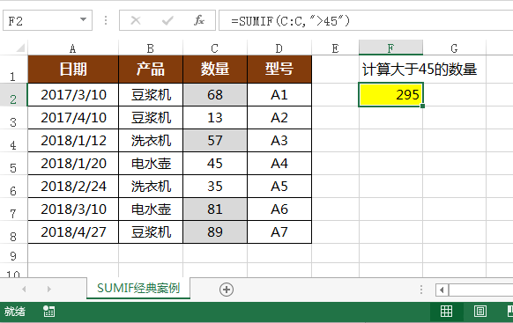The image size is (513, 323).
Task: Open the Name Box dropdown arrow
Action: pyautogui.click(x=84, y=20)
